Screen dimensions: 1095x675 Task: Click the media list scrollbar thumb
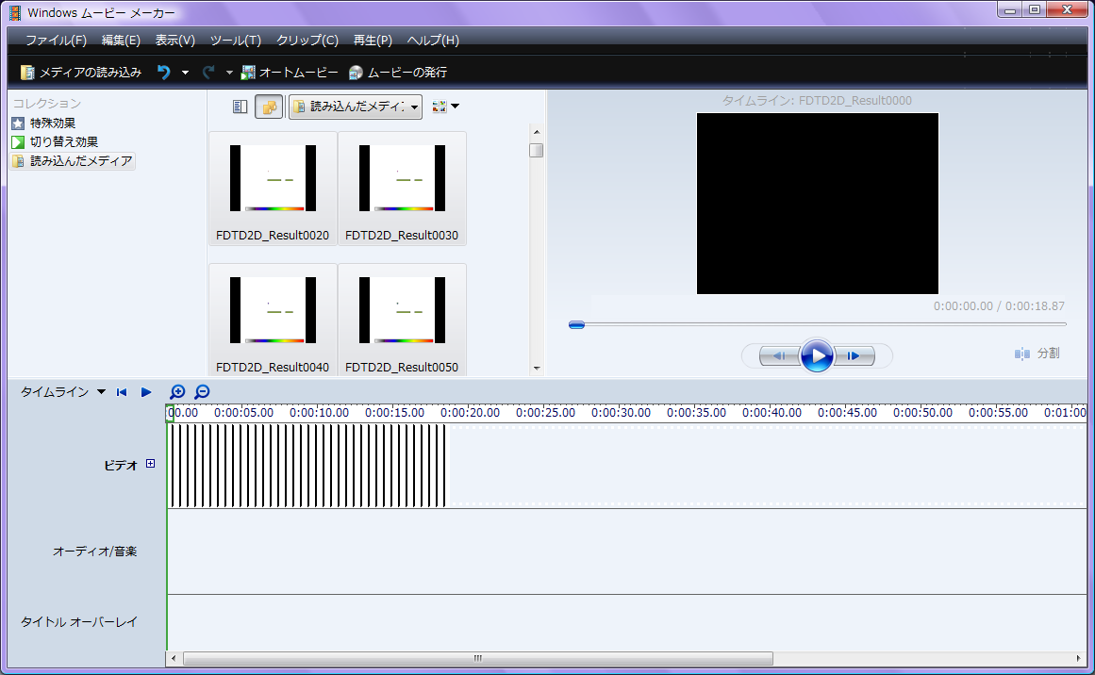(x=537, y=150)
